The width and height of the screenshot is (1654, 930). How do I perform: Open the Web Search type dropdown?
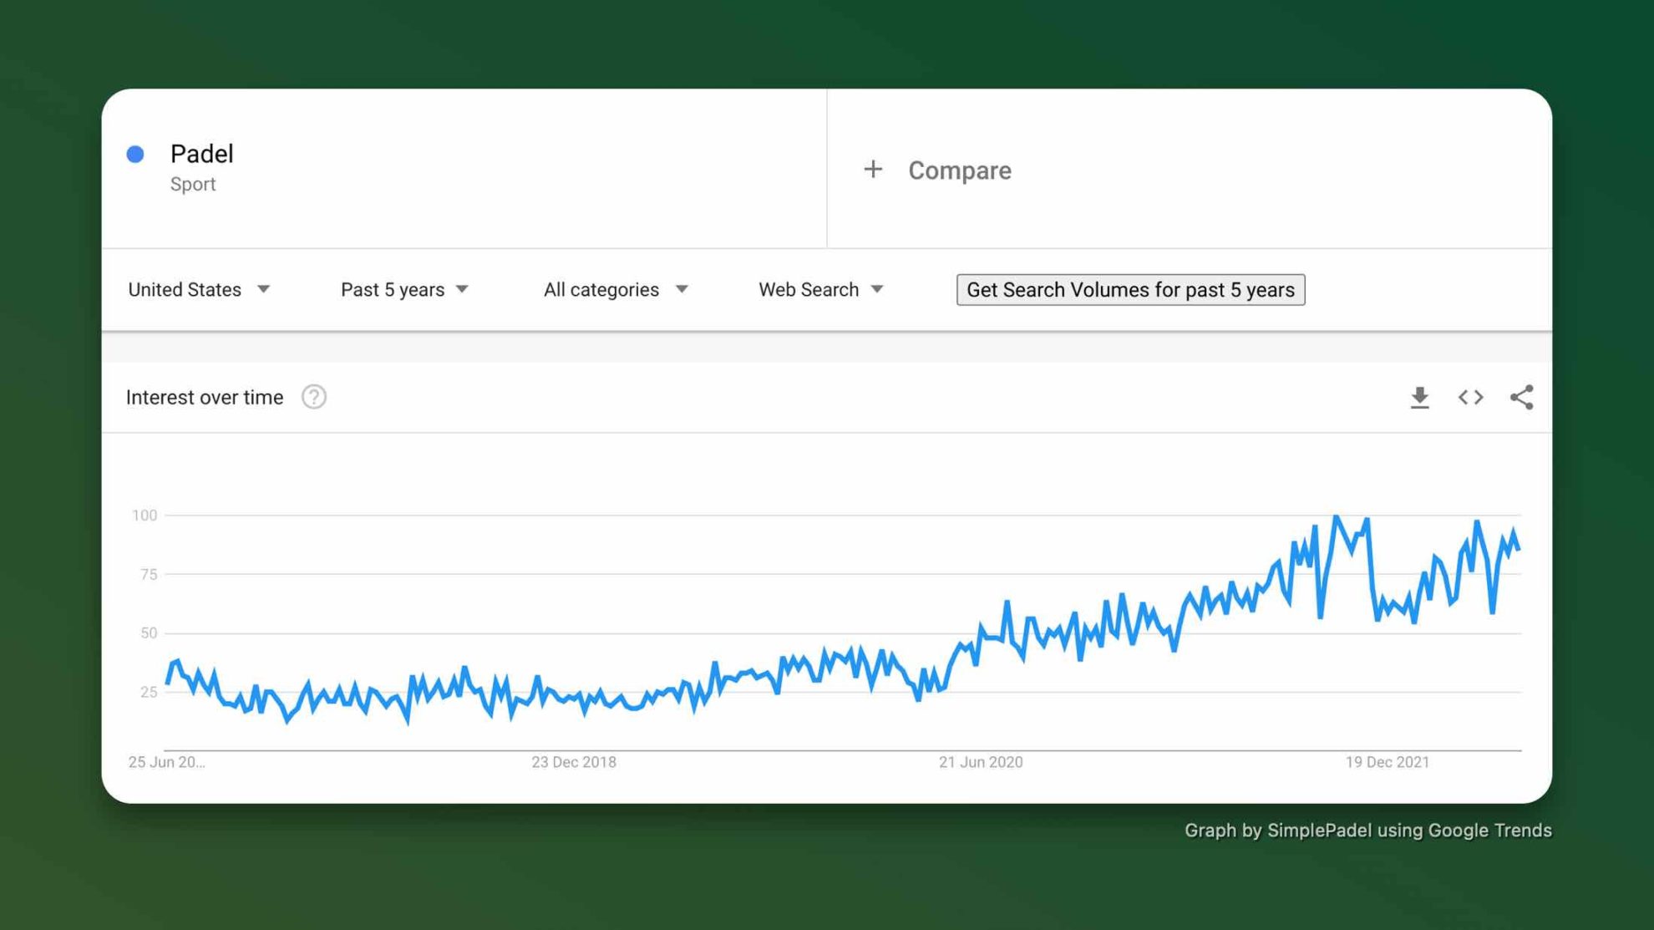point(820,289)
